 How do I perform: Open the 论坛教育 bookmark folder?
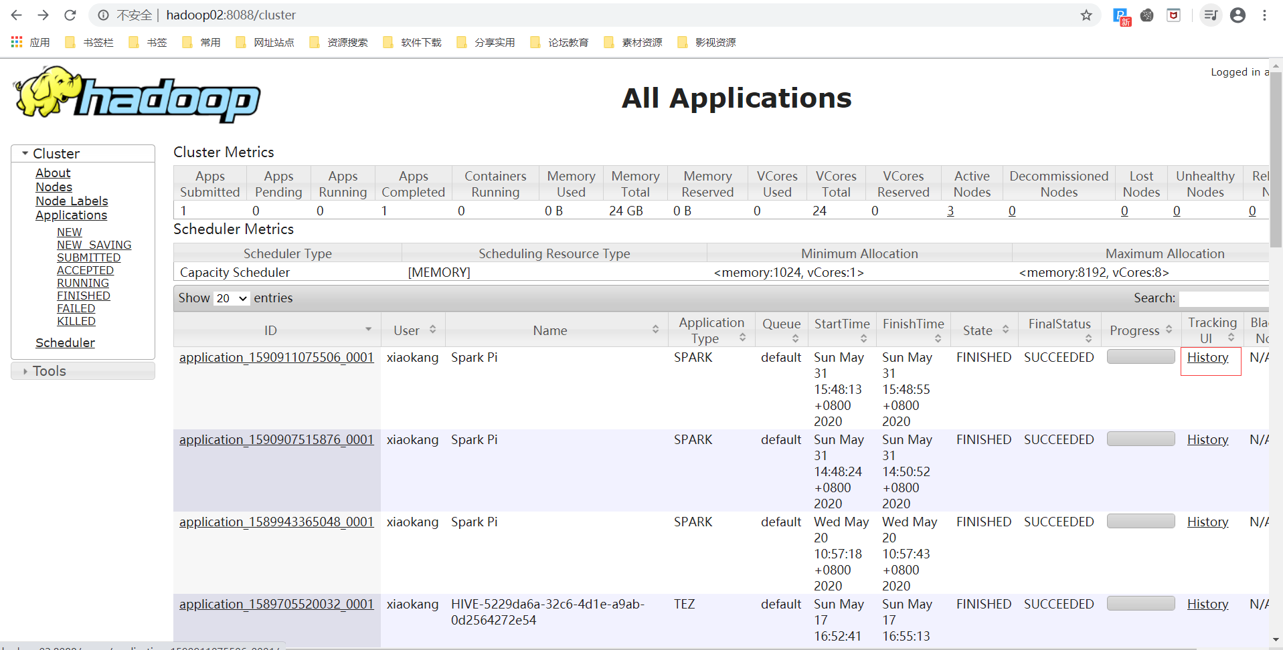560,42
